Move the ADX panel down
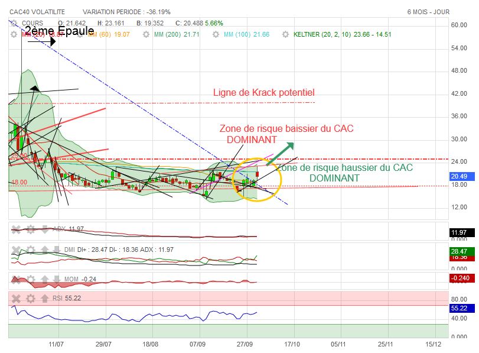Image resolution: width=479 pixels, height=353 pixels. [45, 229]
